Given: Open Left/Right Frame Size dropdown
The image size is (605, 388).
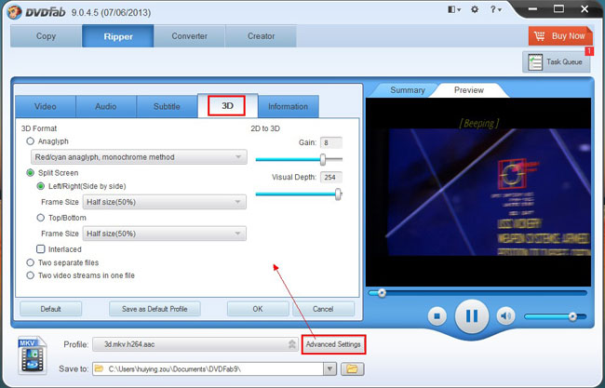Looking at the screenshot, I should tap(165, 202).
